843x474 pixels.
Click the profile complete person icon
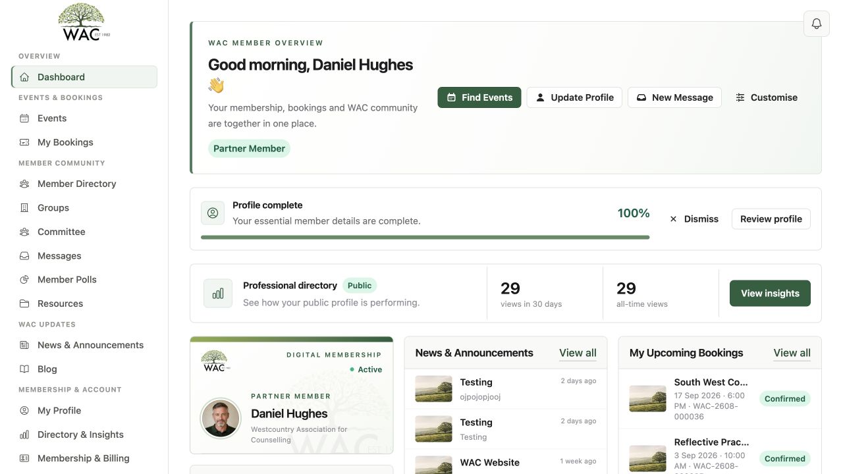pyautogui.click(x=213, y=213)
